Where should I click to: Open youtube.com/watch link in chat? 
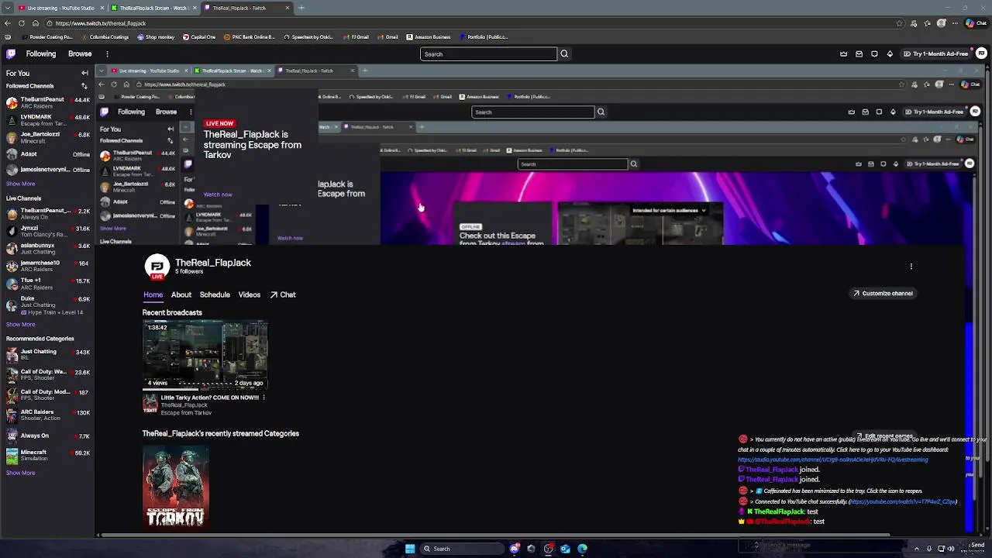903,502
